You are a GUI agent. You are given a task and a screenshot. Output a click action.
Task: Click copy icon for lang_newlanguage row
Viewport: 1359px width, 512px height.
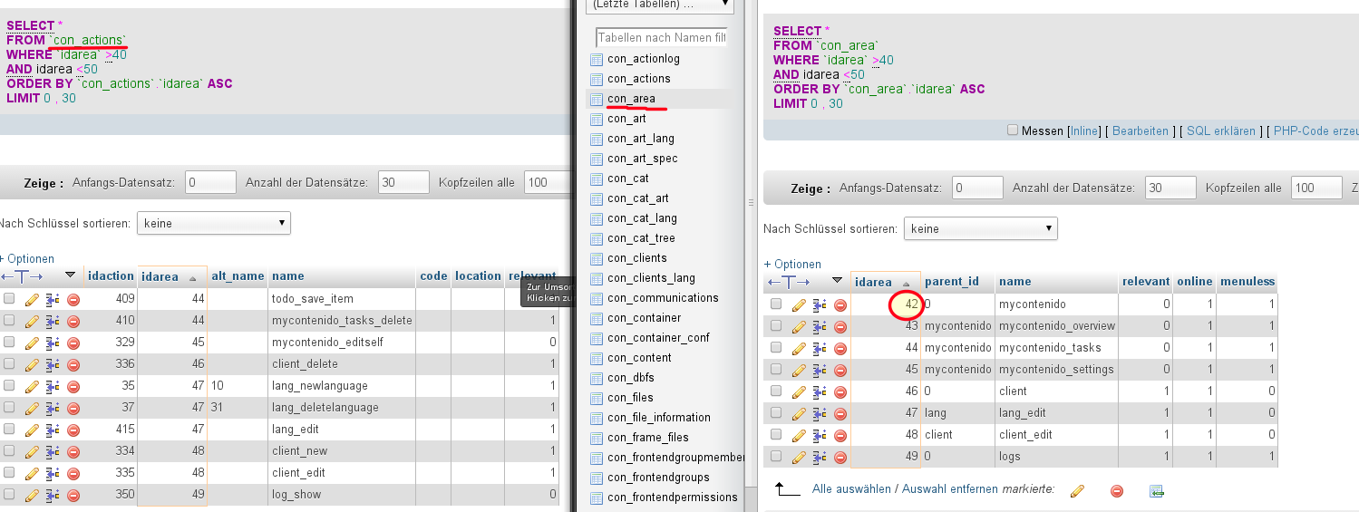[53, 386]
